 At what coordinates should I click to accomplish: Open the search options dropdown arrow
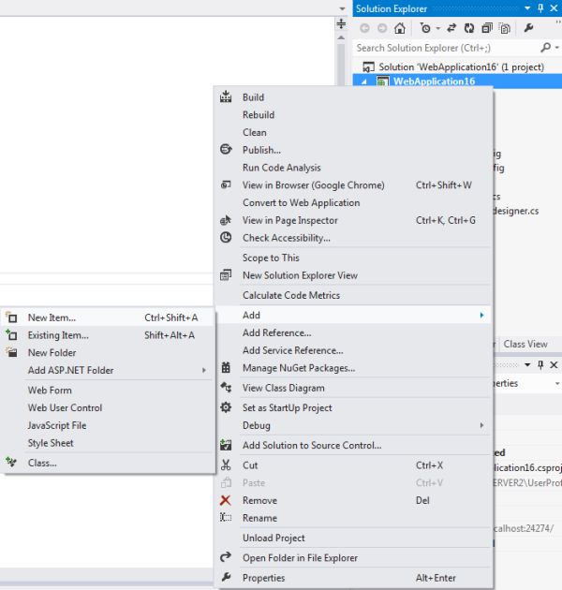(556, 48)
